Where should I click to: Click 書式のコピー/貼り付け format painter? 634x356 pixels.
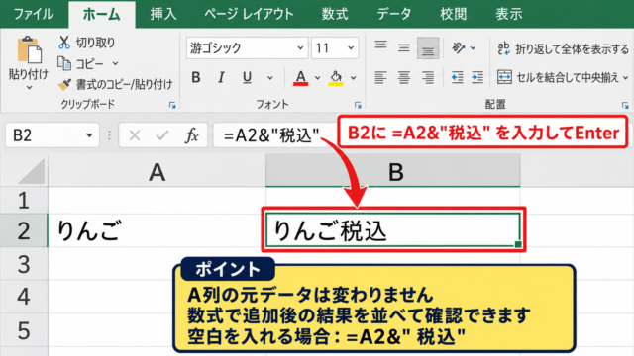115,84
